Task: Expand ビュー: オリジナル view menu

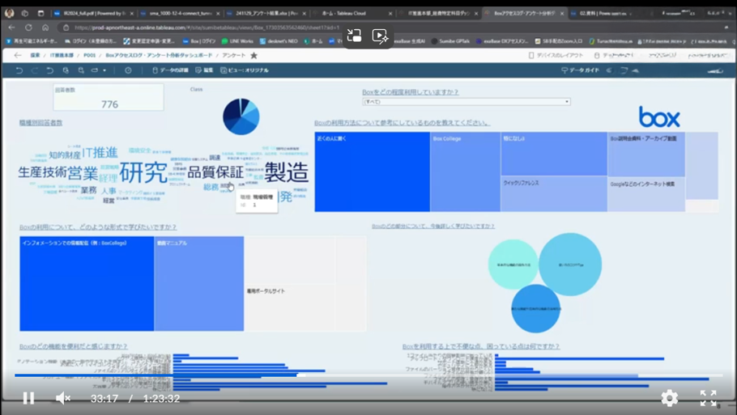Action: pyautogui.click(x=243, y=70)
